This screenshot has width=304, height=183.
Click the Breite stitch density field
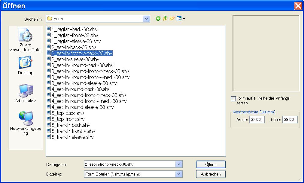point(257,120)
